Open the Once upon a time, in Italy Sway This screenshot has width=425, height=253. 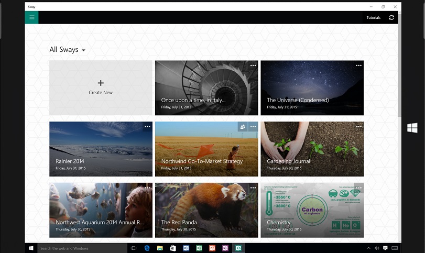206,88
